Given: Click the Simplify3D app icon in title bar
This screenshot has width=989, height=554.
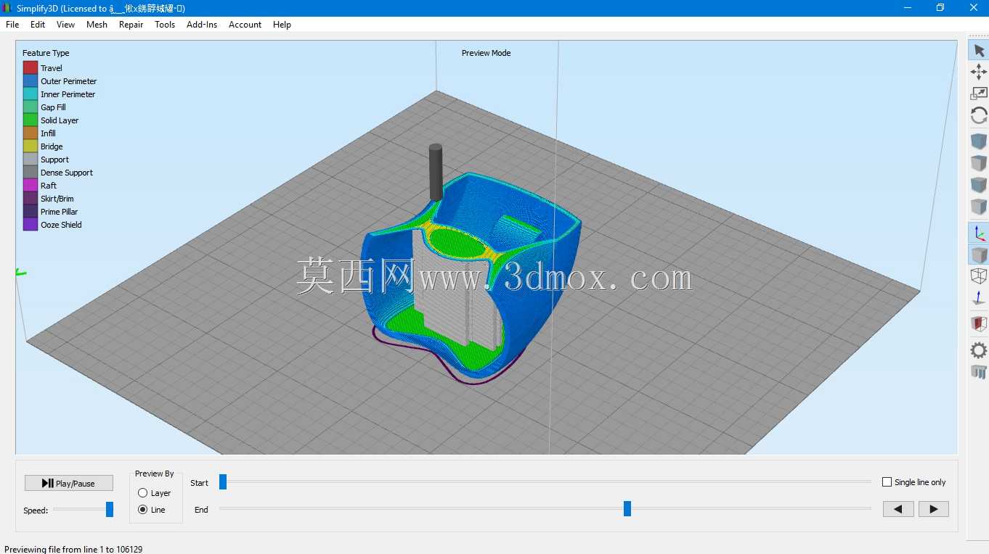Looking at the screenshot, I should tap(8, 8).
